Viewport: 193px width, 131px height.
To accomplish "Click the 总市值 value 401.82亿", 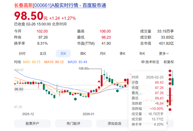I will [166, 43].
